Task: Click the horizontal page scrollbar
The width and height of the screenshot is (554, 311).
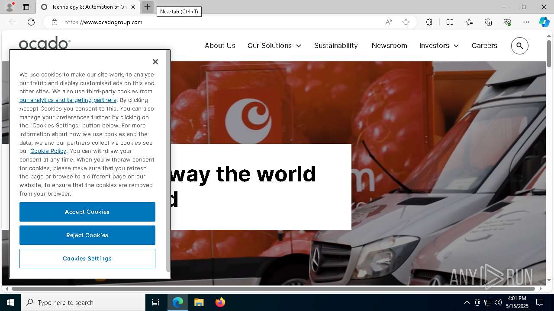Action: (274, 289)
